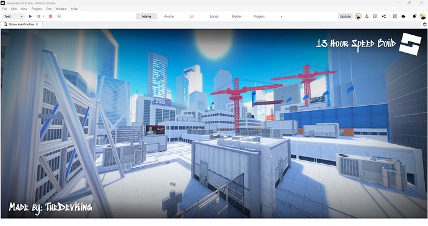Image resolution: width=428 pixels, height=226 pixels.
Task: Open the pause button dropdown arrow
Action: coord(43,16)
